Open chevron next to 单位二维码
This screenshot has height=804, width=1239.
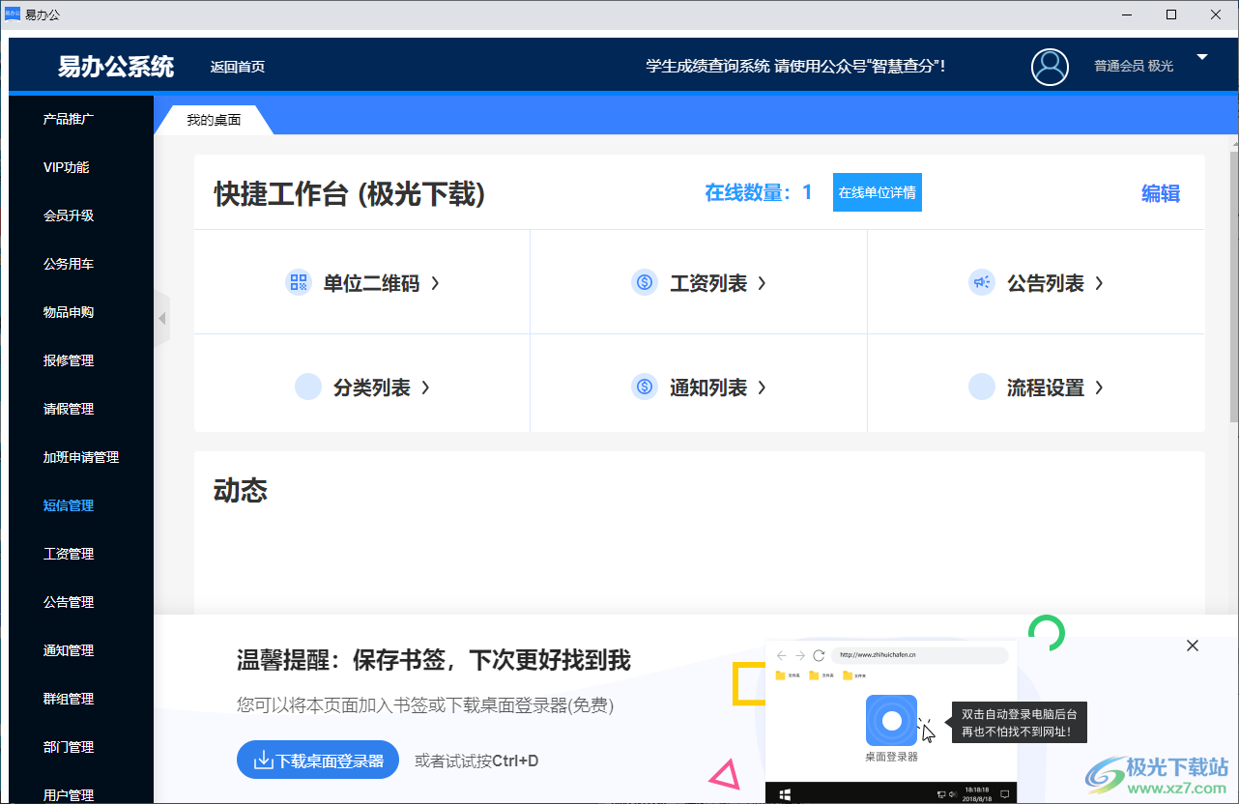click(435, 283)
